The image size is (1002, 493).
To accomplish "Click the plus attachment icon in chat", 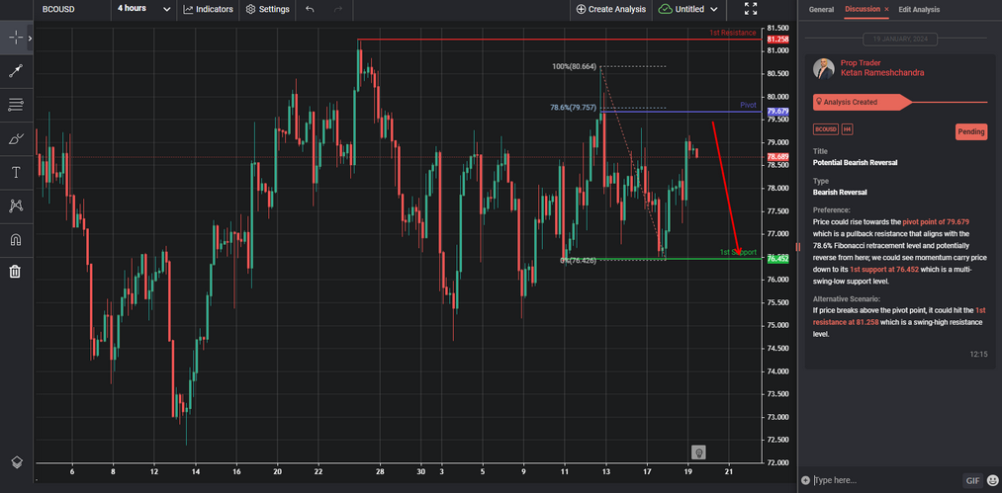I will tap(805, 480).
